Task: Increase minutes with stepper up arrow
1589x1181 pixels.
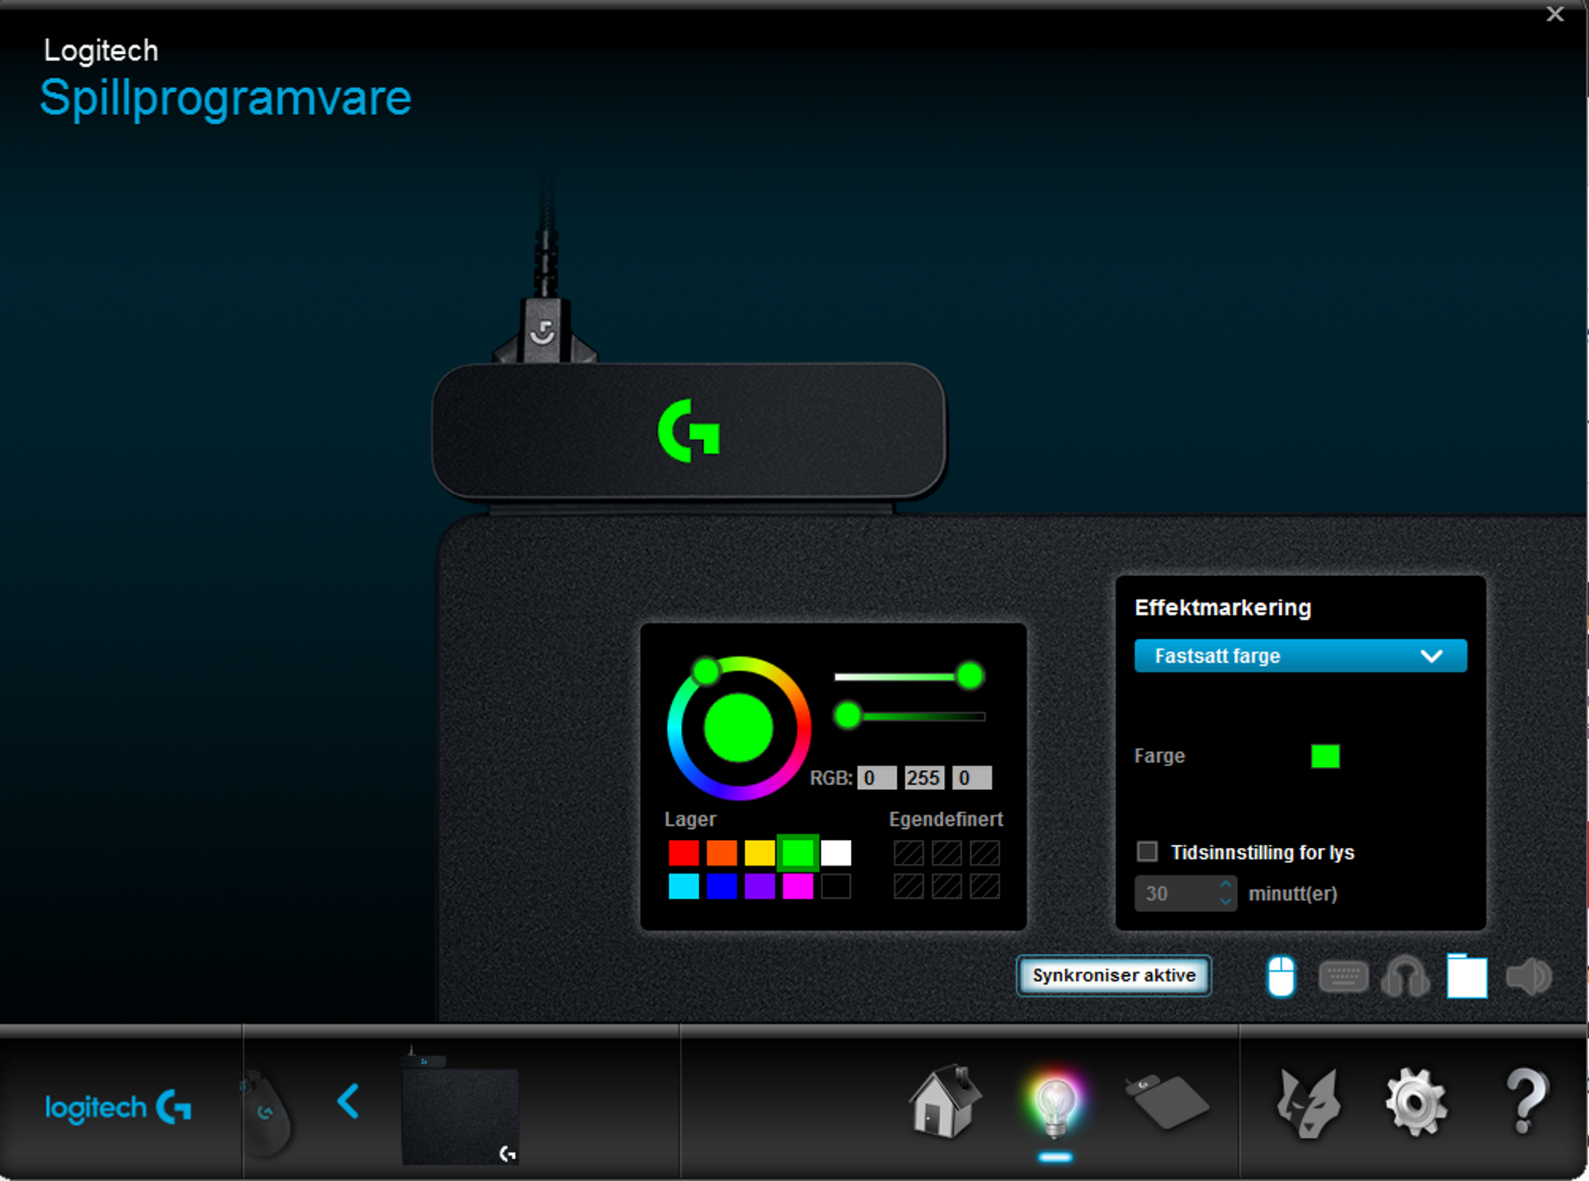Action: click(1226, 885)
